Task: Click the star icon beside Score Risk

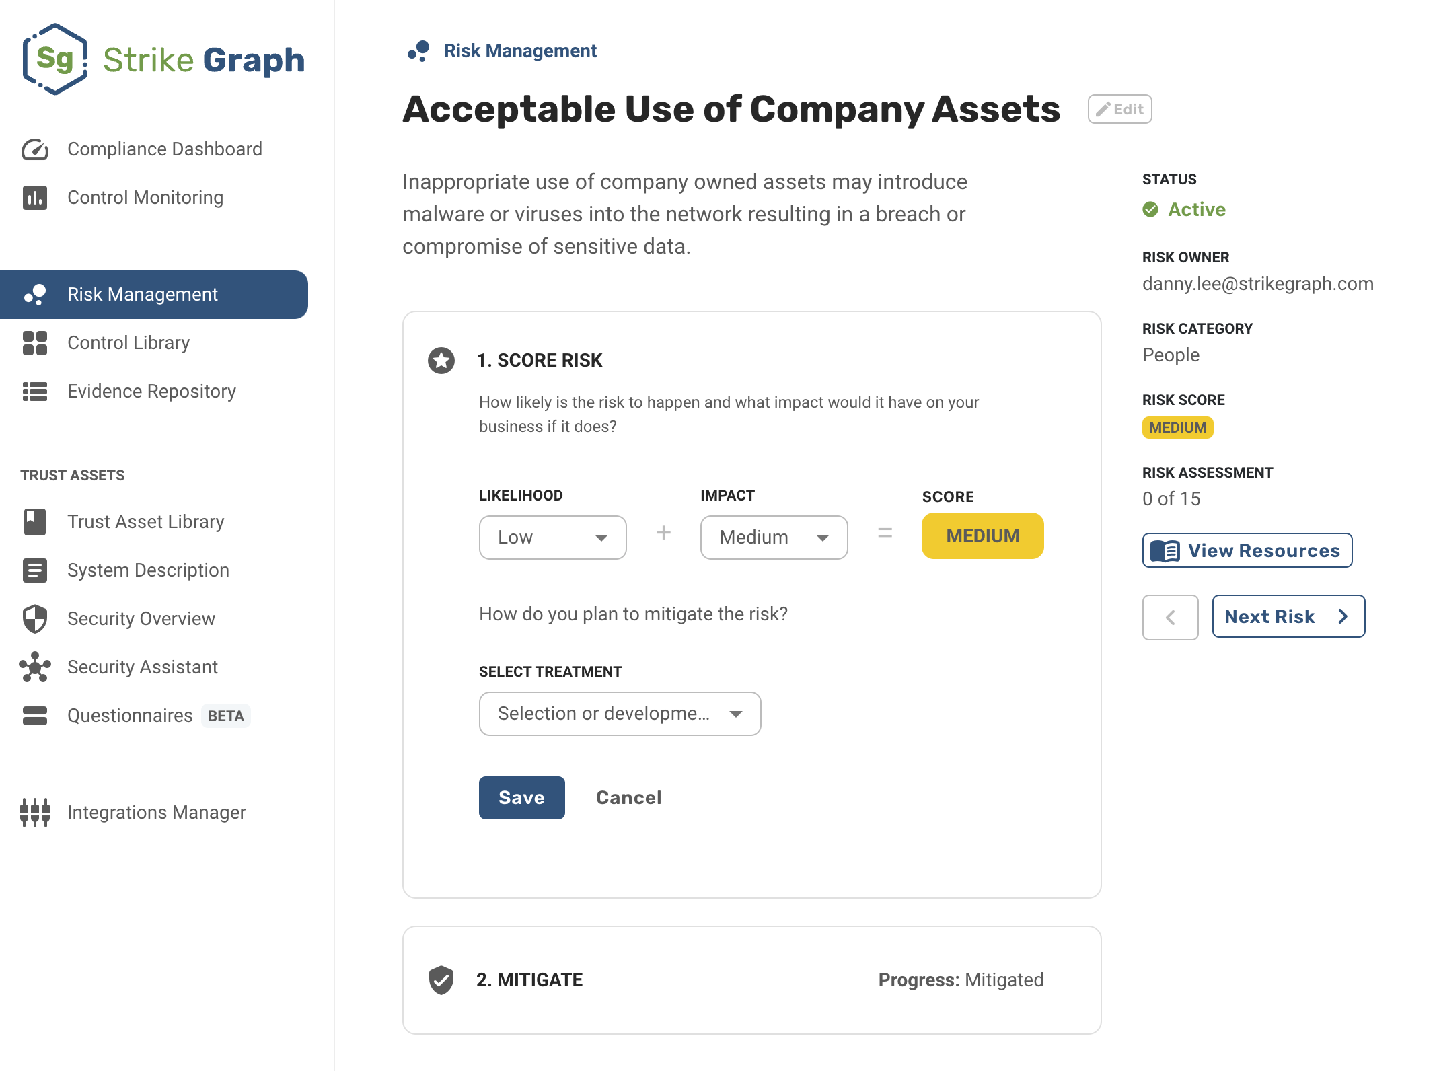Action: point(441,361)
